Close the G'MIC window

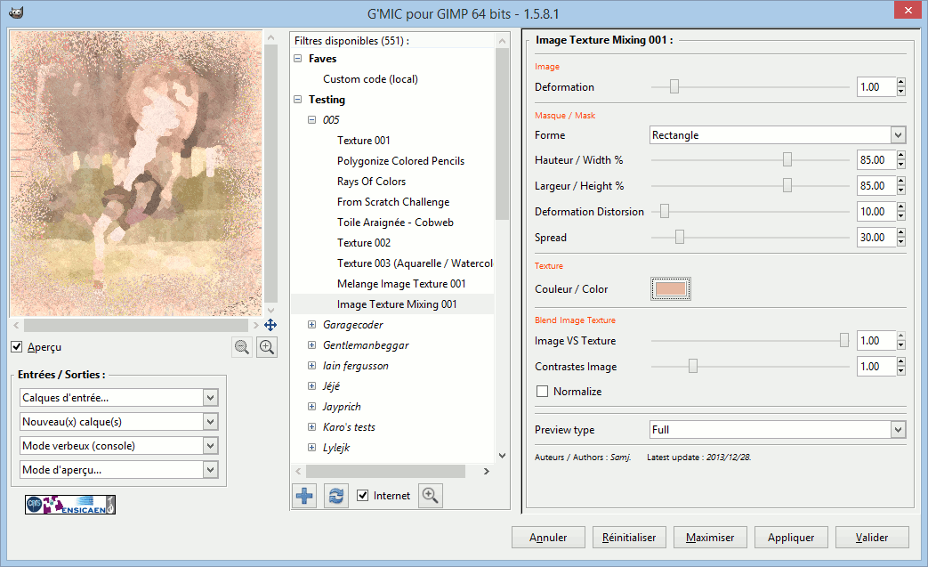click(x=908, y=11)
